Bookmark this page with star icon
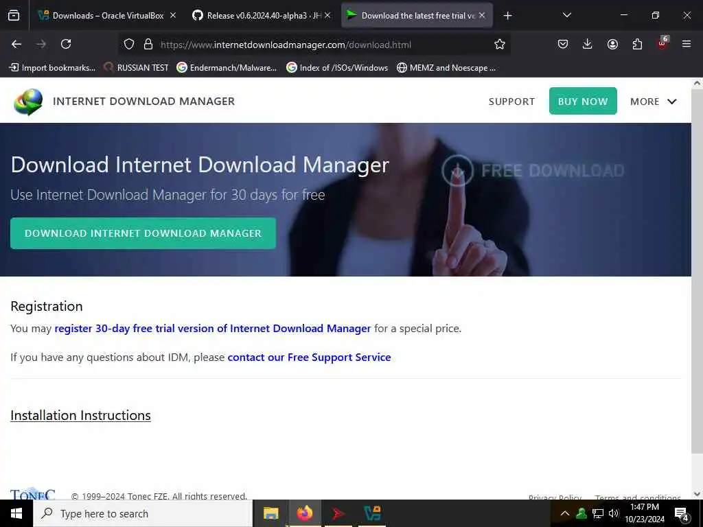Image resolution: width=703 pixels, height=527 pixels. click(x=500, y=45)
